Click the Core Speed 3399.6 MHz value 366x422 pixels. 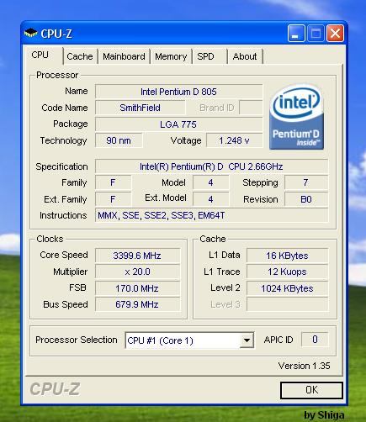click(x=137, y=256)
